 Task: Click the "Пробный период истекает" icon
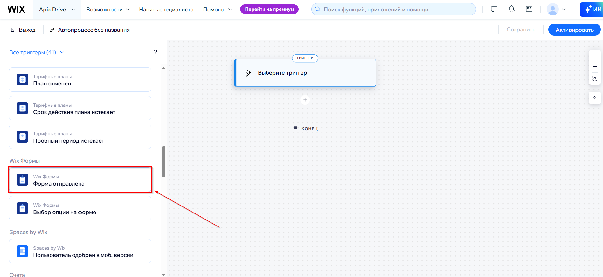click(x=22, y=137)
